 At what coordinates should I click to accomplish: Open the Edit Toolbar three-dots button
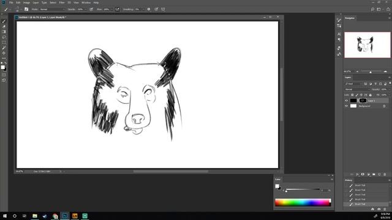pyautogui.click(x=4, y=58)
